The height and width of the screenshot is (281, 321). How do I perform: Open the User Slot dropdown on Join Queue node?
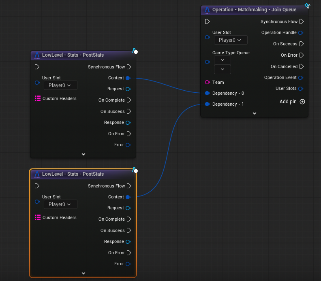pyautogui.click(x=230, y=40)
